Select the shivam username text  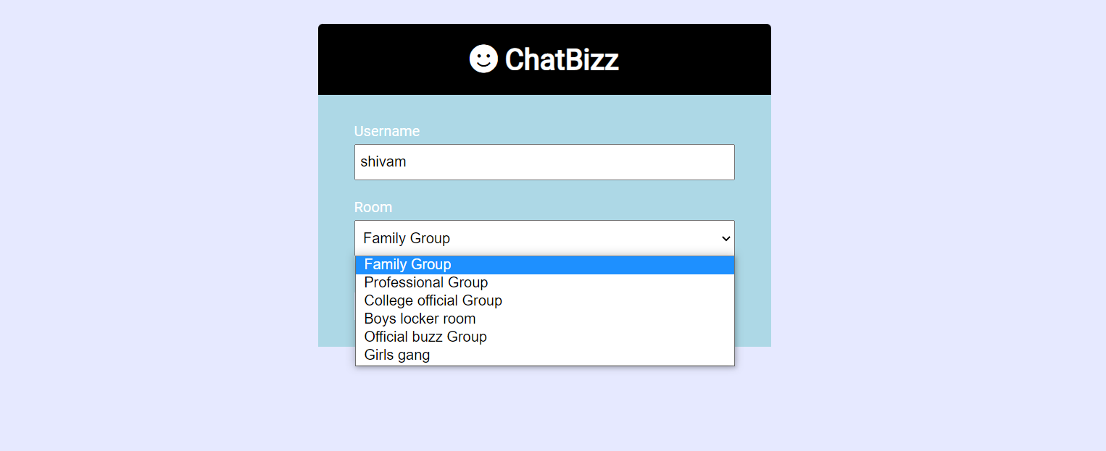384,161
